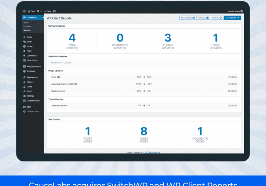Click the Users icon in sidebar

(x=25, y=87)
